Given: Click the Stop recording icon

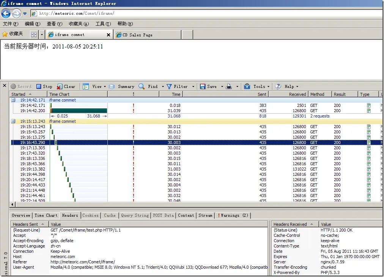Looking at the screenshot, I should coord(39,86).
